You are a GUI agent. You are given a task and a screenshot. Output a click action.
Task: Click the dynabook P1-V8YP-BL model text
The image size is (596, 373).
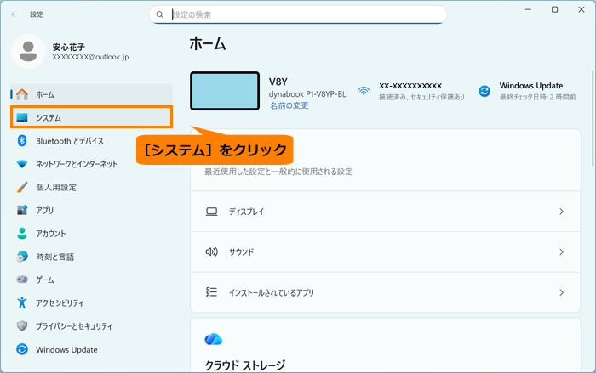307,94
